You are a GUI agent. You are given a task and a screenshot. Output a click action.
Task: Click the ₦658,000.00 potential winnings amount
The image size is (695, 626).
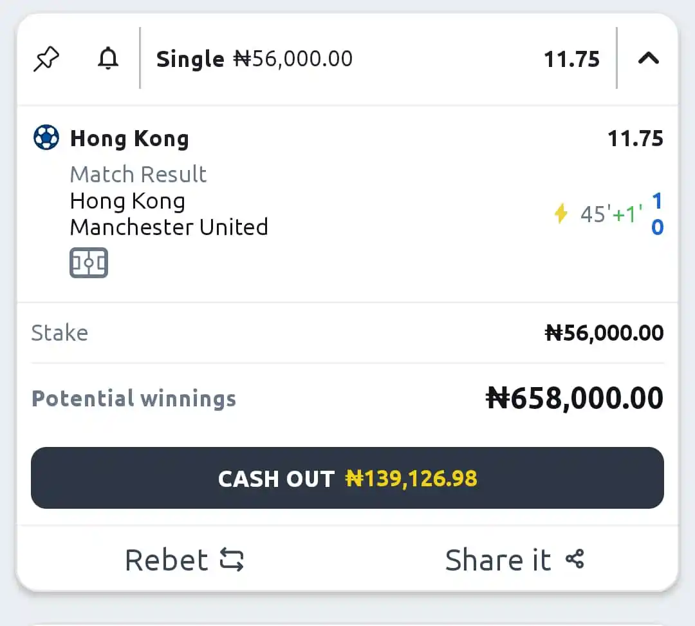pos(575,398)
